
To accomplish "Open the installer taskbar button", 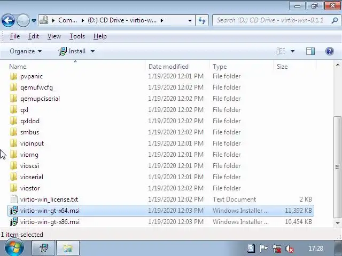I will click(43, 248).
